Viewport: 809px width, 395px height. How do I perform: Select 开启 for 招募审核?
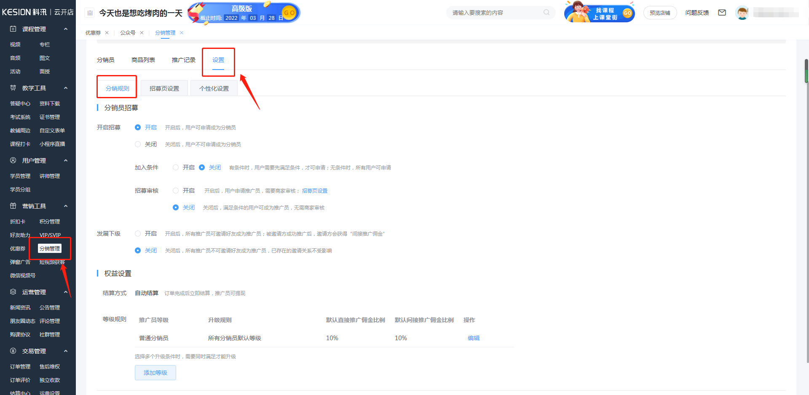click(176, 191)
